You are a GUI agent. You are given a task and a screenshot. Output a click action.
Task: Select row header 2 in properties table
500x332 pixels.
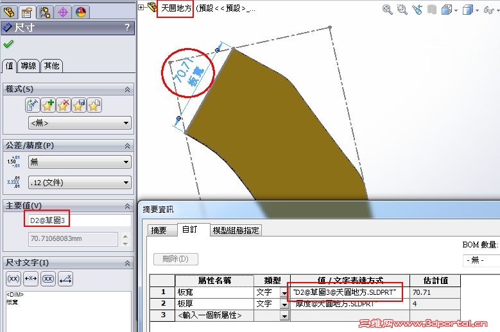point(162,304)
